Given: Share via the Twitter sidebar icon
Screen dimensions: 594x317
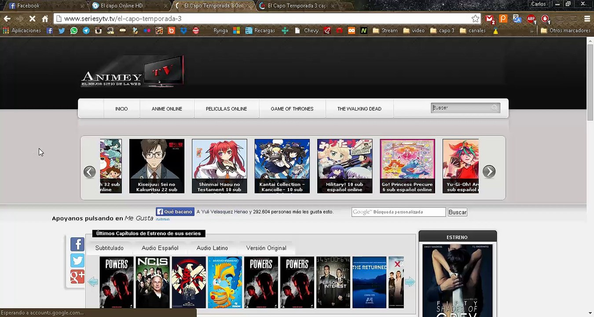Looking at the screenshot, I should pos(77,261).
